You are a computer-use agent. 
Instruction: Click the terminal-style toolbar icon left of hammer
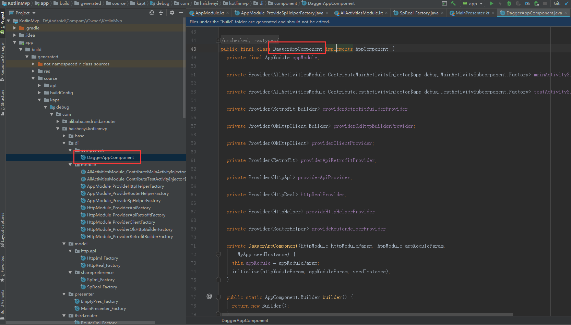point(444,3)
